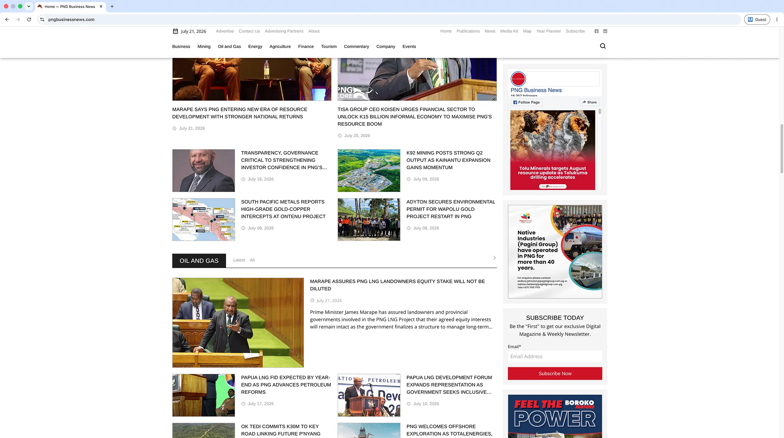The image size is (784, 438).
Task: Advance Oil and Gas section with right chevron
Action: coord(494,257)
